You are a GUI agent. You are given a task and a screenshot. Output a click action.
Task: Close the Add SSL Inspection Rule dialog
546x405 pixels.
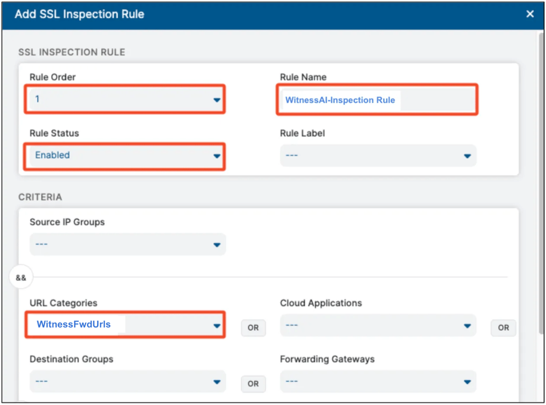pyautogui.click(x=530, y=14)
